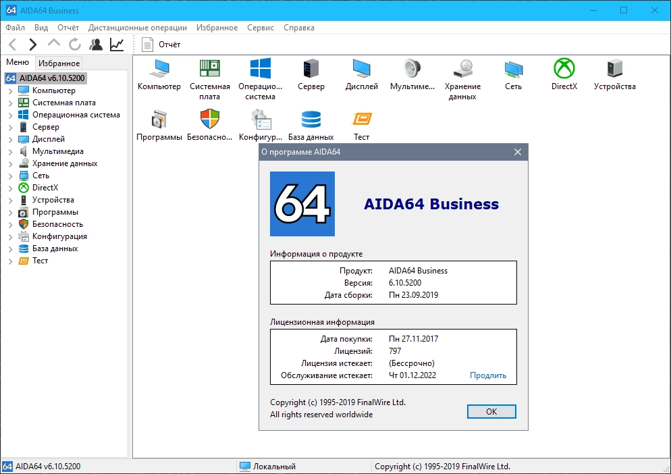Image resolution: width=671 pixels, height=474 pixels.
Task: Click the license count 797
Action: [395, 350]
